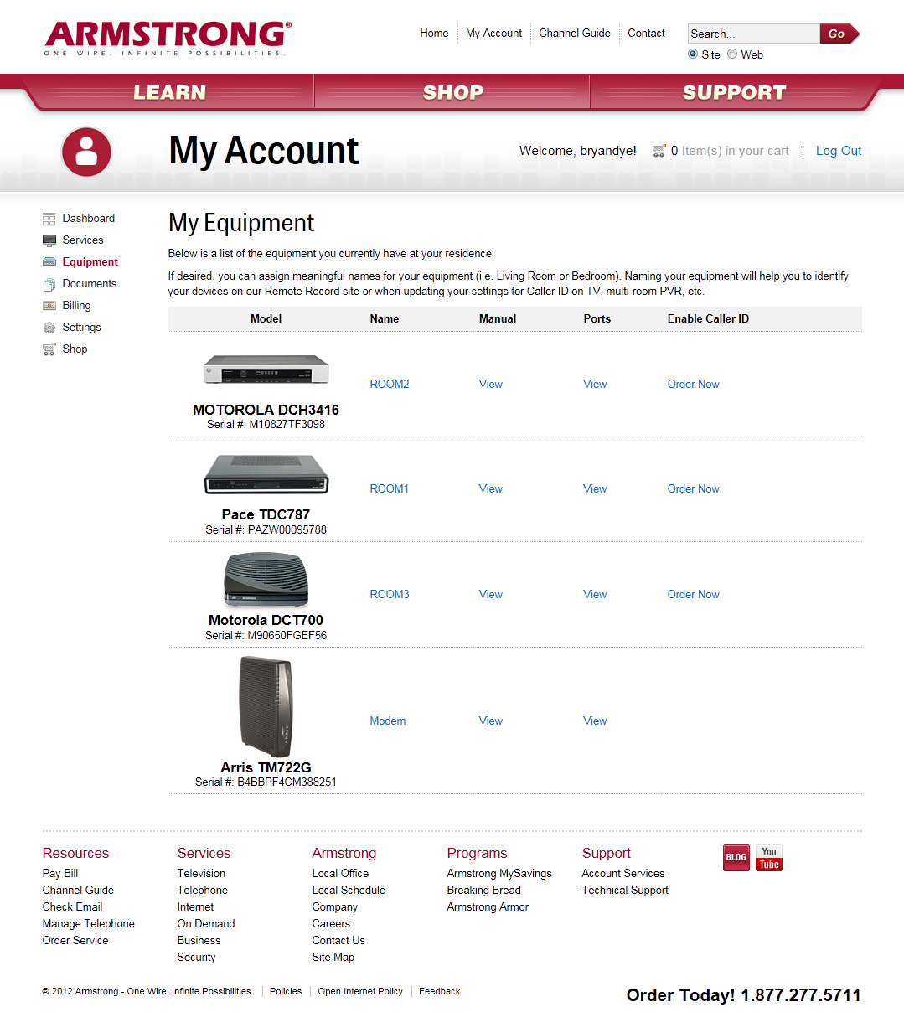
Task: Order Caller ID for Motorola DCT700
Action: (693, 595)
